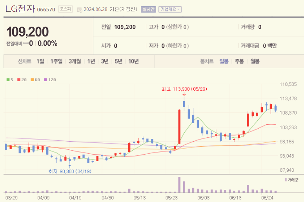Viewport: 304px width, 202px height.
Task: Click the 실시간 badge button
Action: pos(148,9)
